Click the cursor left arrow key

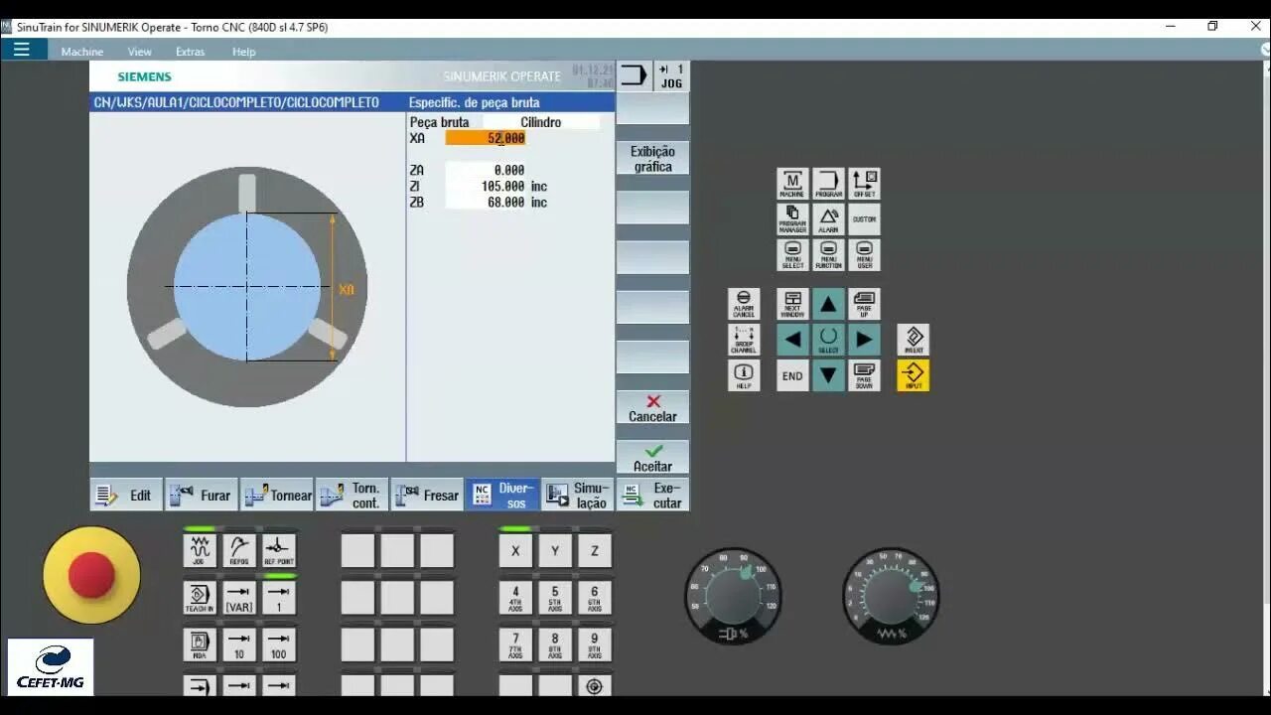click(792, 340)
